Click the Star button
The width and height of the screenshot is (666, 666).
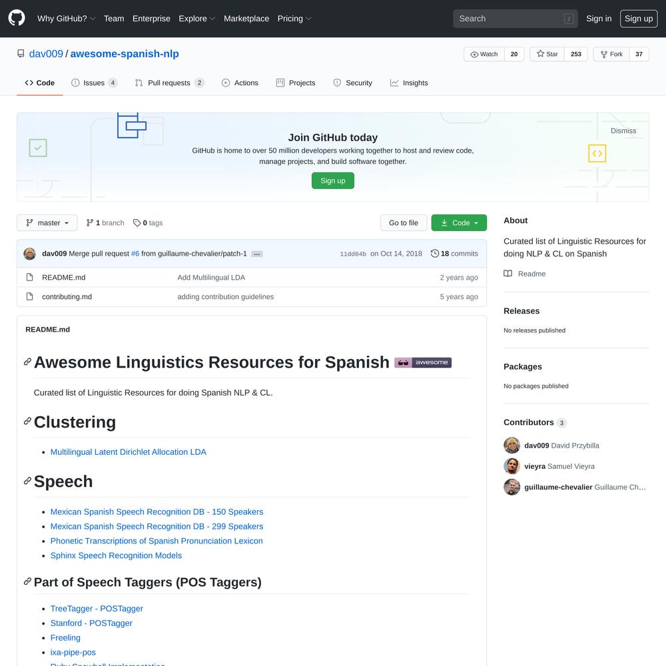tap(547, 54)
